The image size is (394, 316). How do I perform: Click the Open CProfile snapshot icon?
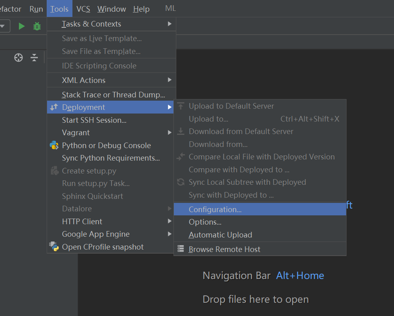[54, 247]
